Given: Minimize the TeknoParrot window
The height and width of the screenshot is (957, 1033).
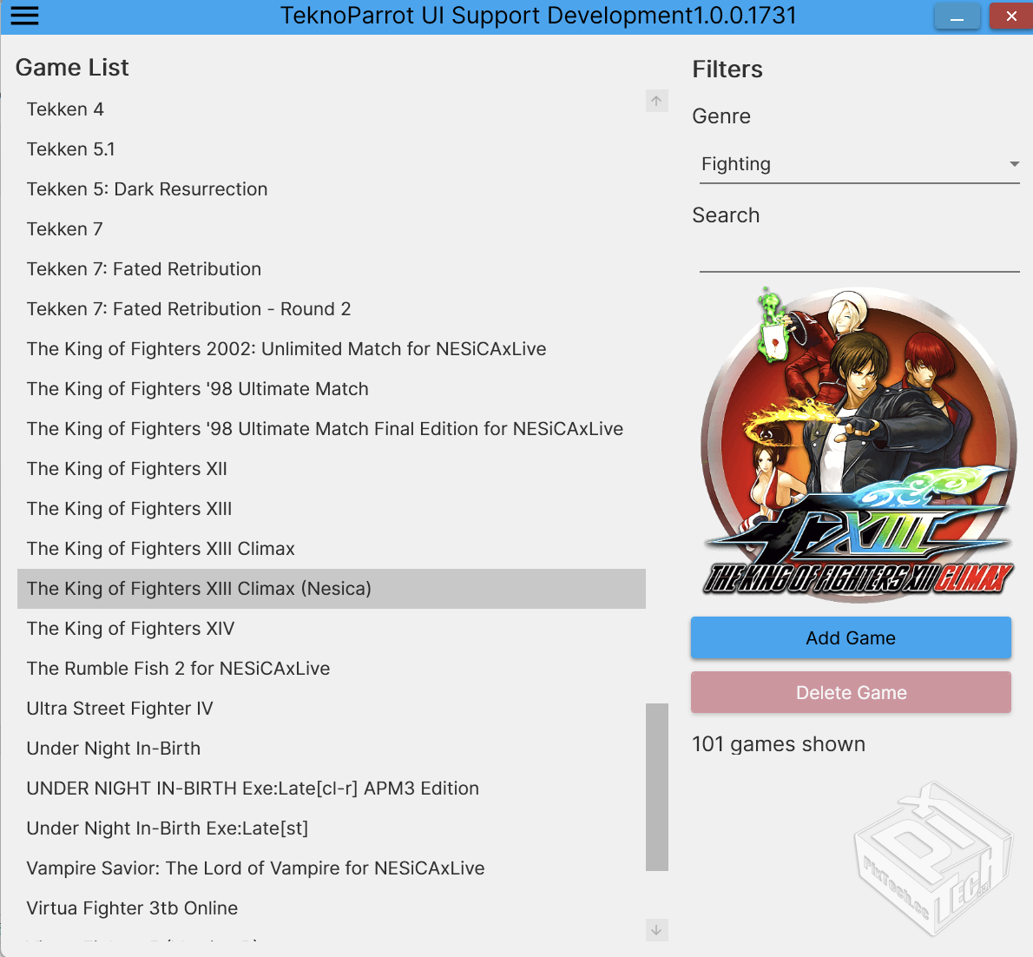Looking at the screenshot, I should pyautogui.click(x=957, y=16).
